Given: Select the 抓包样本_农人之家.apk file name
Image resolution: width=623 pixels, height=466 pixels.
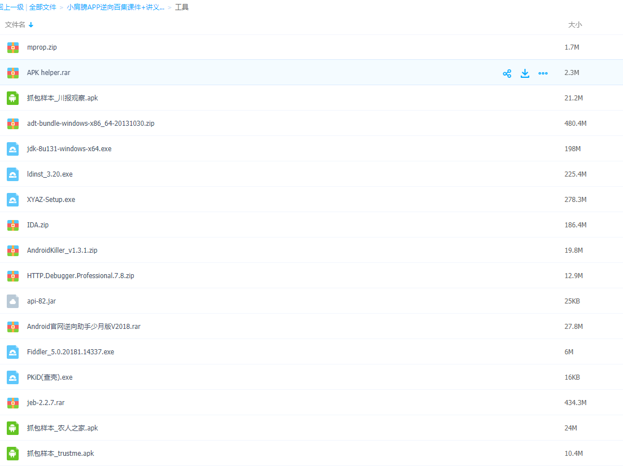Looking at the screenshot, I should point(62,428).
